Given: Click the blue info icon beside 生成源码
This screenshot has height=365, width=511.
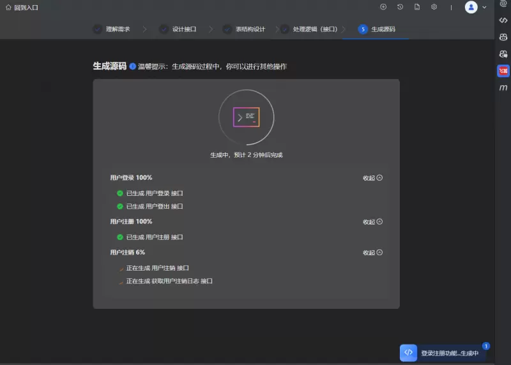Looking at the screenshot, I should [x=133, y=66].
